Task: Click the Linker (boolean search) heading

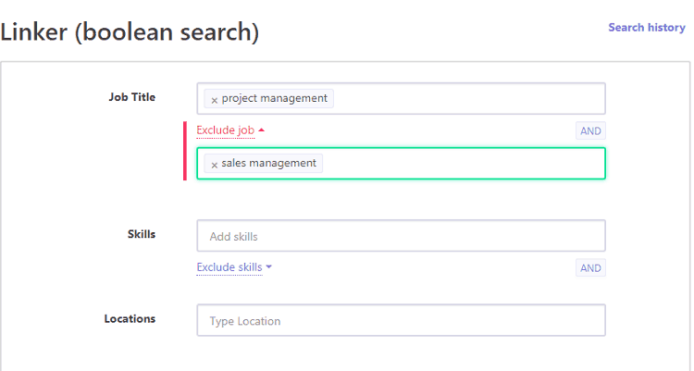Action: [x=130, y=32]
